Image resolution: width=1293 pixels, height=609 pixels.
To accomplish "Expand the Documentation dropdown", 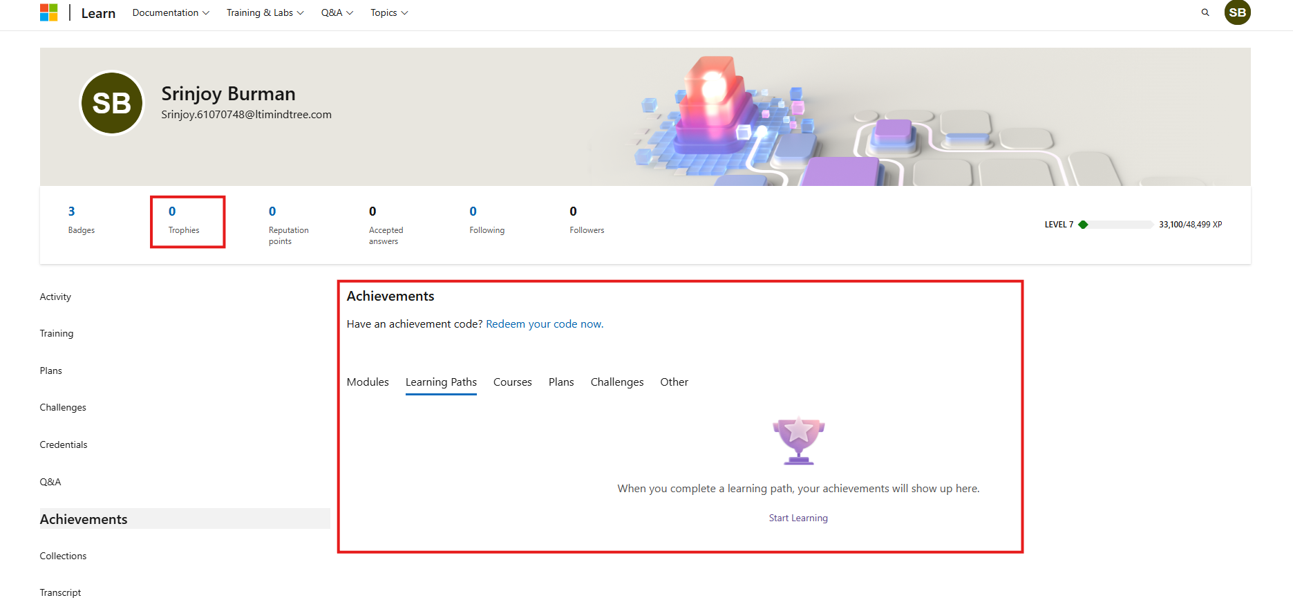I will point(171,12).
